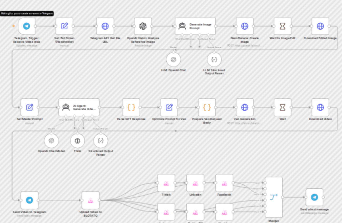This screenshot has height=223, width=342.
Task: Open the Send Video to Telegram node
Action: [x=29, y=200]
